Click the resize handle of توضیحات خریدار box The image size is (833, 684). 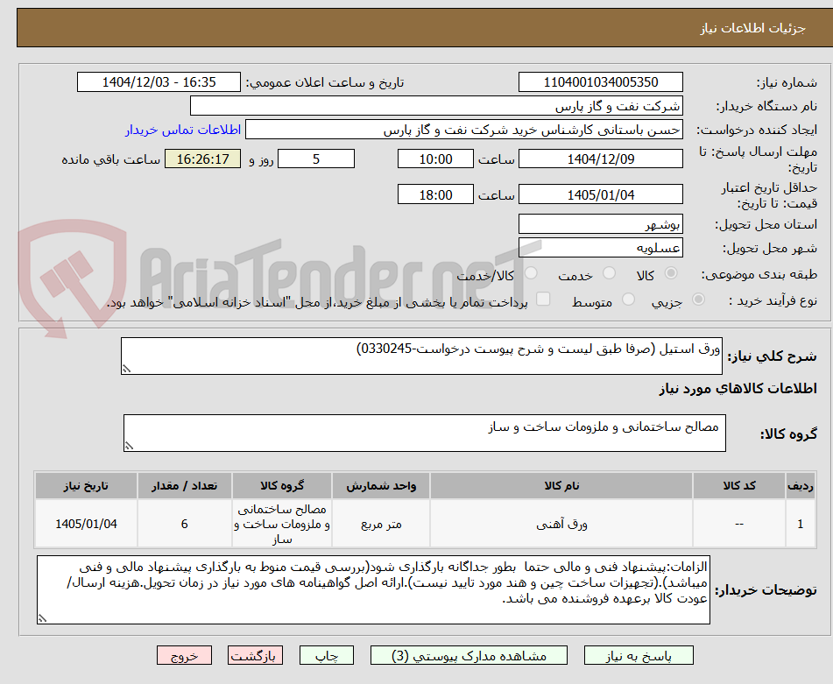coord(43,618)
